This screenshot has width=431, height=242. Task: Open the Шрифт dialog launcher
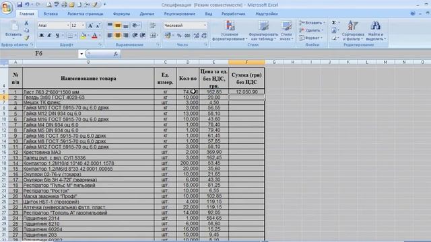[x=100, y=44]
